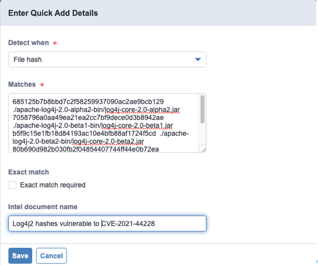Click the underlined log4j-core-2.0-beta2.jar text
318x265 pixels.
[x=108, y=141]
